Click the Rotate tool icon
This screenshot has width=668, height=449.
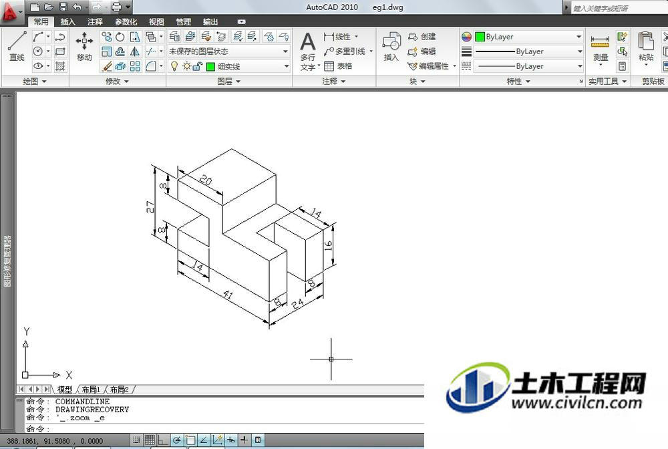[120, 37]
